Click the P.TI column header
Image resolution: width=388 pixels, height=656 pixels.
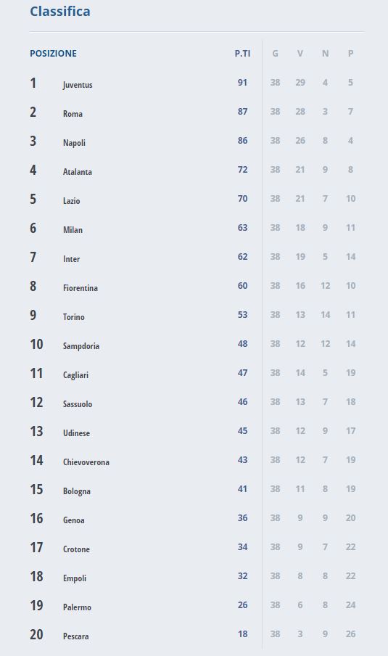(242, 54)
